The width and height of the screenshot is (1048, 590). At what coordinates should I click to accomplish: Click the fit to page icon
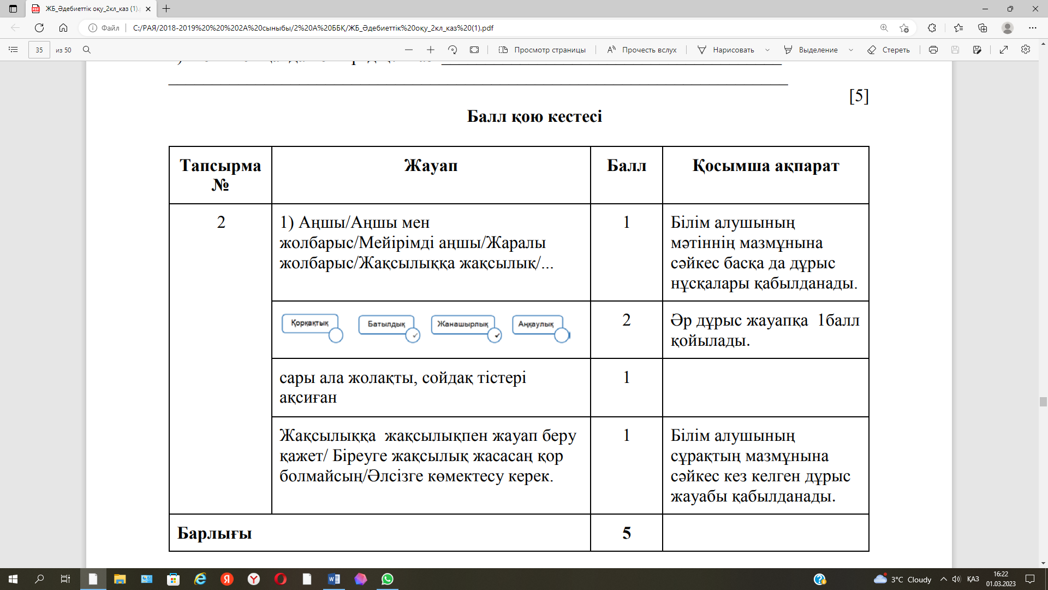[x=474, y=50]
